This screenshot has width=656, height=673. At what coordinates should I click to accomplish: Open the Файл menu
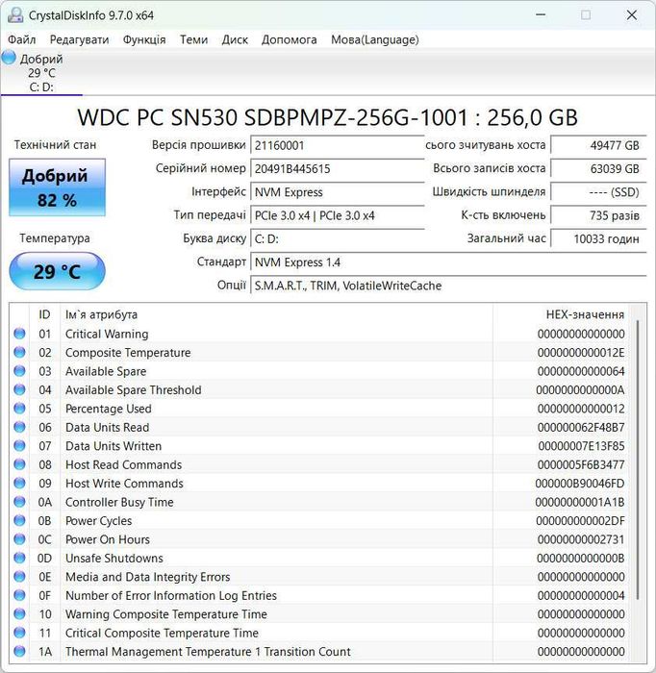pyautogui.click(x=21, y=40)
